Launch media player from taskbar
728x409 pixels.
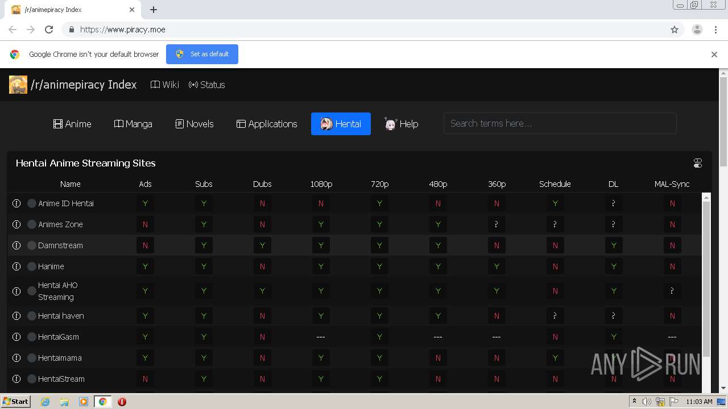coord(84,402)
